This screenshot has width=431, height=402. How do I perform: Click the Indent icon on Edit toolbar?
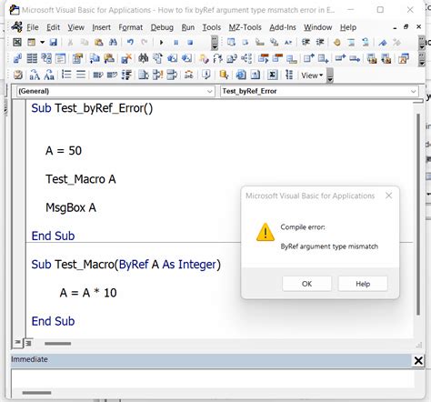306,42
